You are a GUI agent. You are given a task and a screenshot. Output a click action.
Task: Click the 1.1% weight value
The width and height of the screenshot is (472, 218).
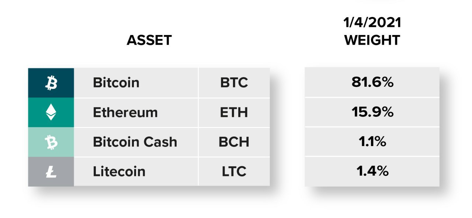[372, 142]
